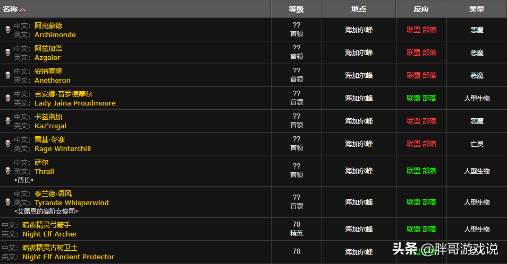
Task: Sort by the 类型 column header
Action: tap(477, 10)
